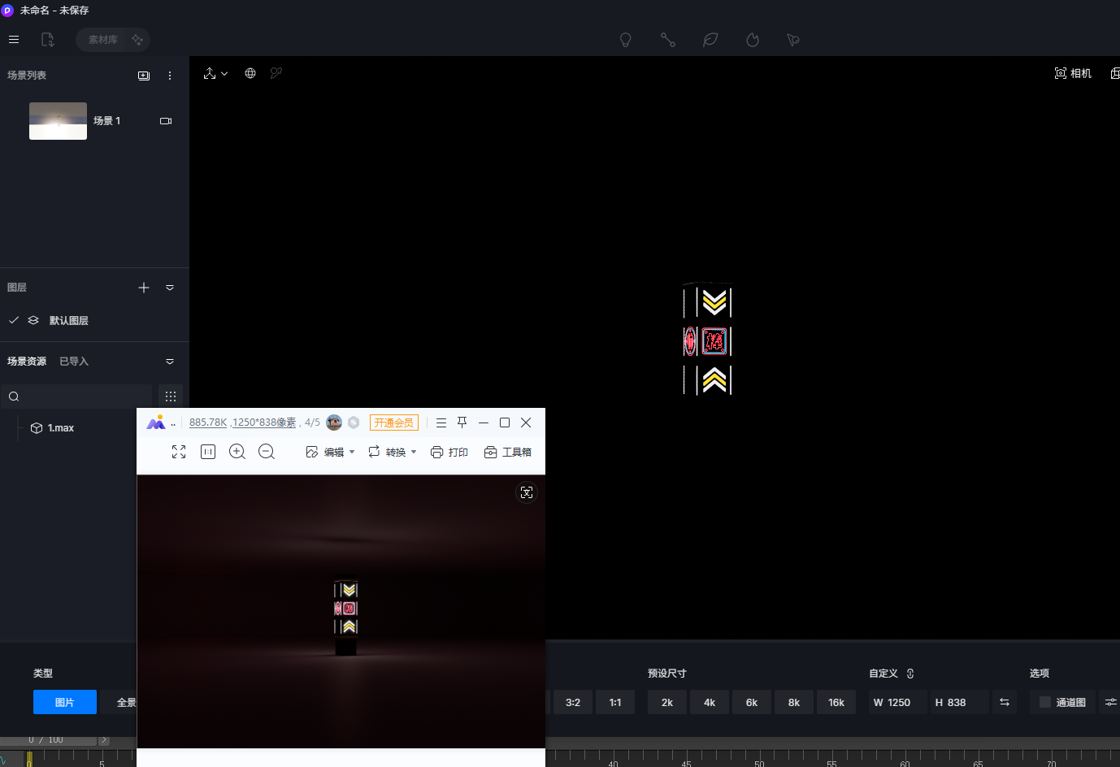Show image at 1:1 actual size
Screen dimensions: 1120x767
pyautogui.click(x=208, y=452)
